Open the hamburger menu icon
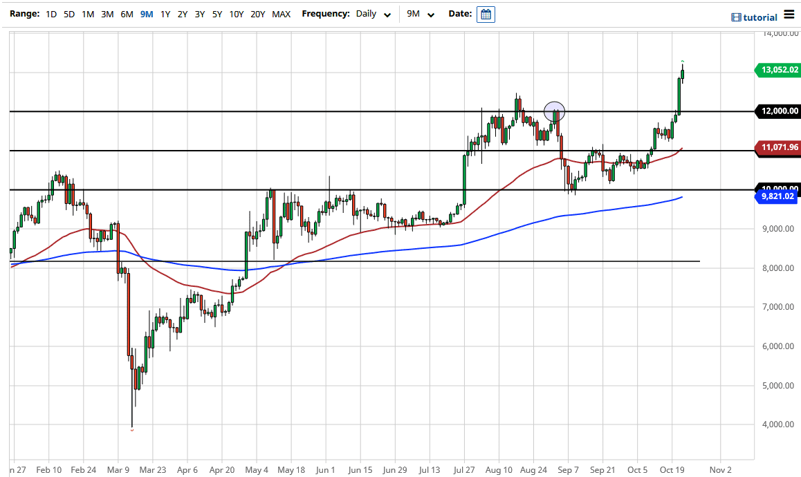 [x=789, y=15]
